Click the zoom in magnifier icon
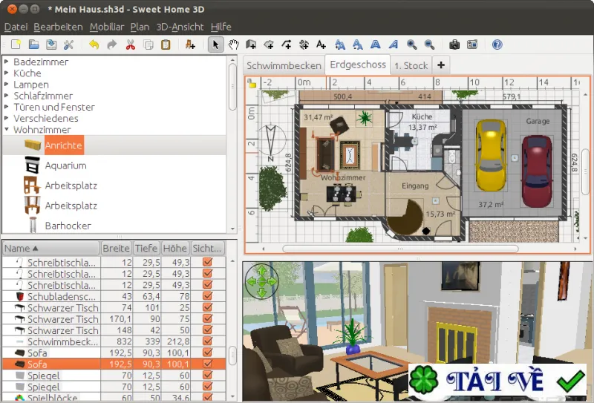The height and width of the screenshot is (403, 594). pyautogui.click(x=411, y=45)
